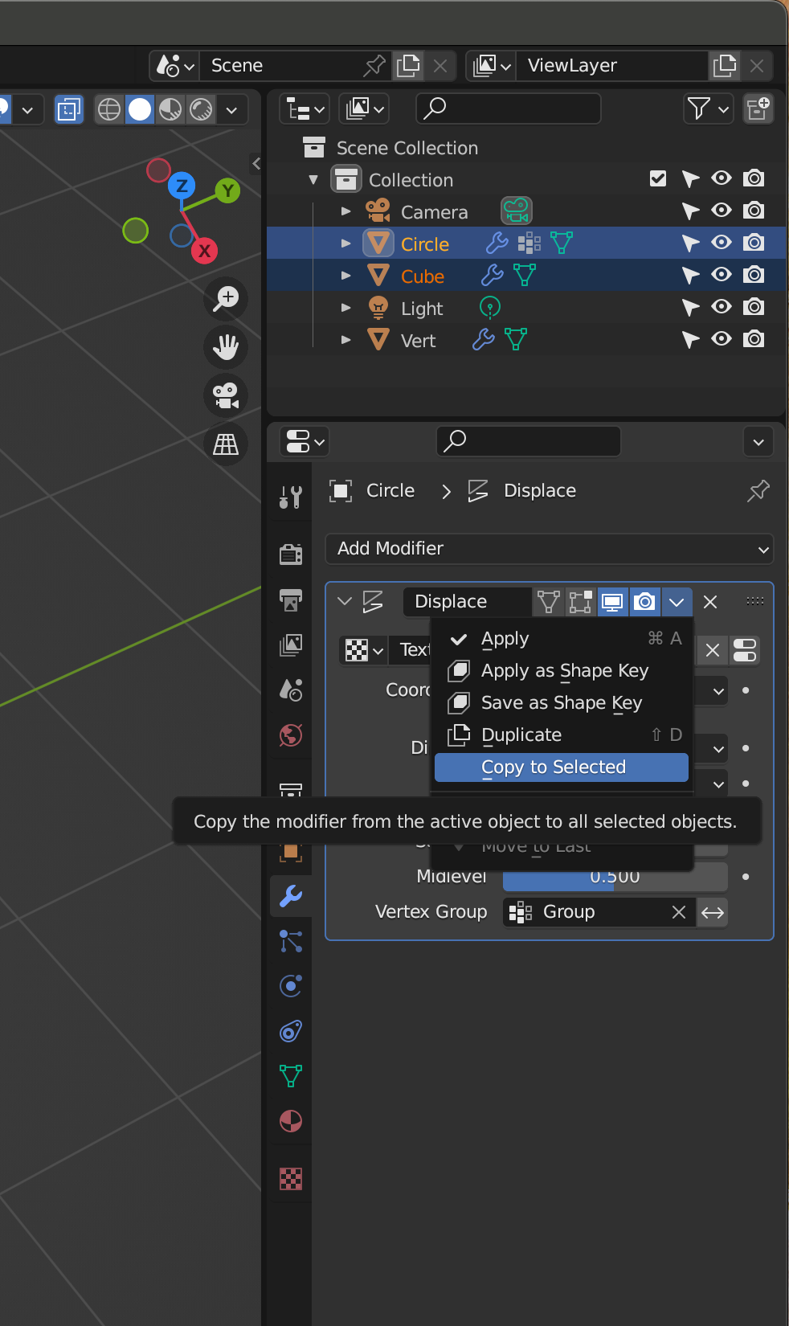Image resolution: width=789 pixels, height=1326 pixels.
Task: Toggle X-ray mode in viewport header
Action: [69, 109]
